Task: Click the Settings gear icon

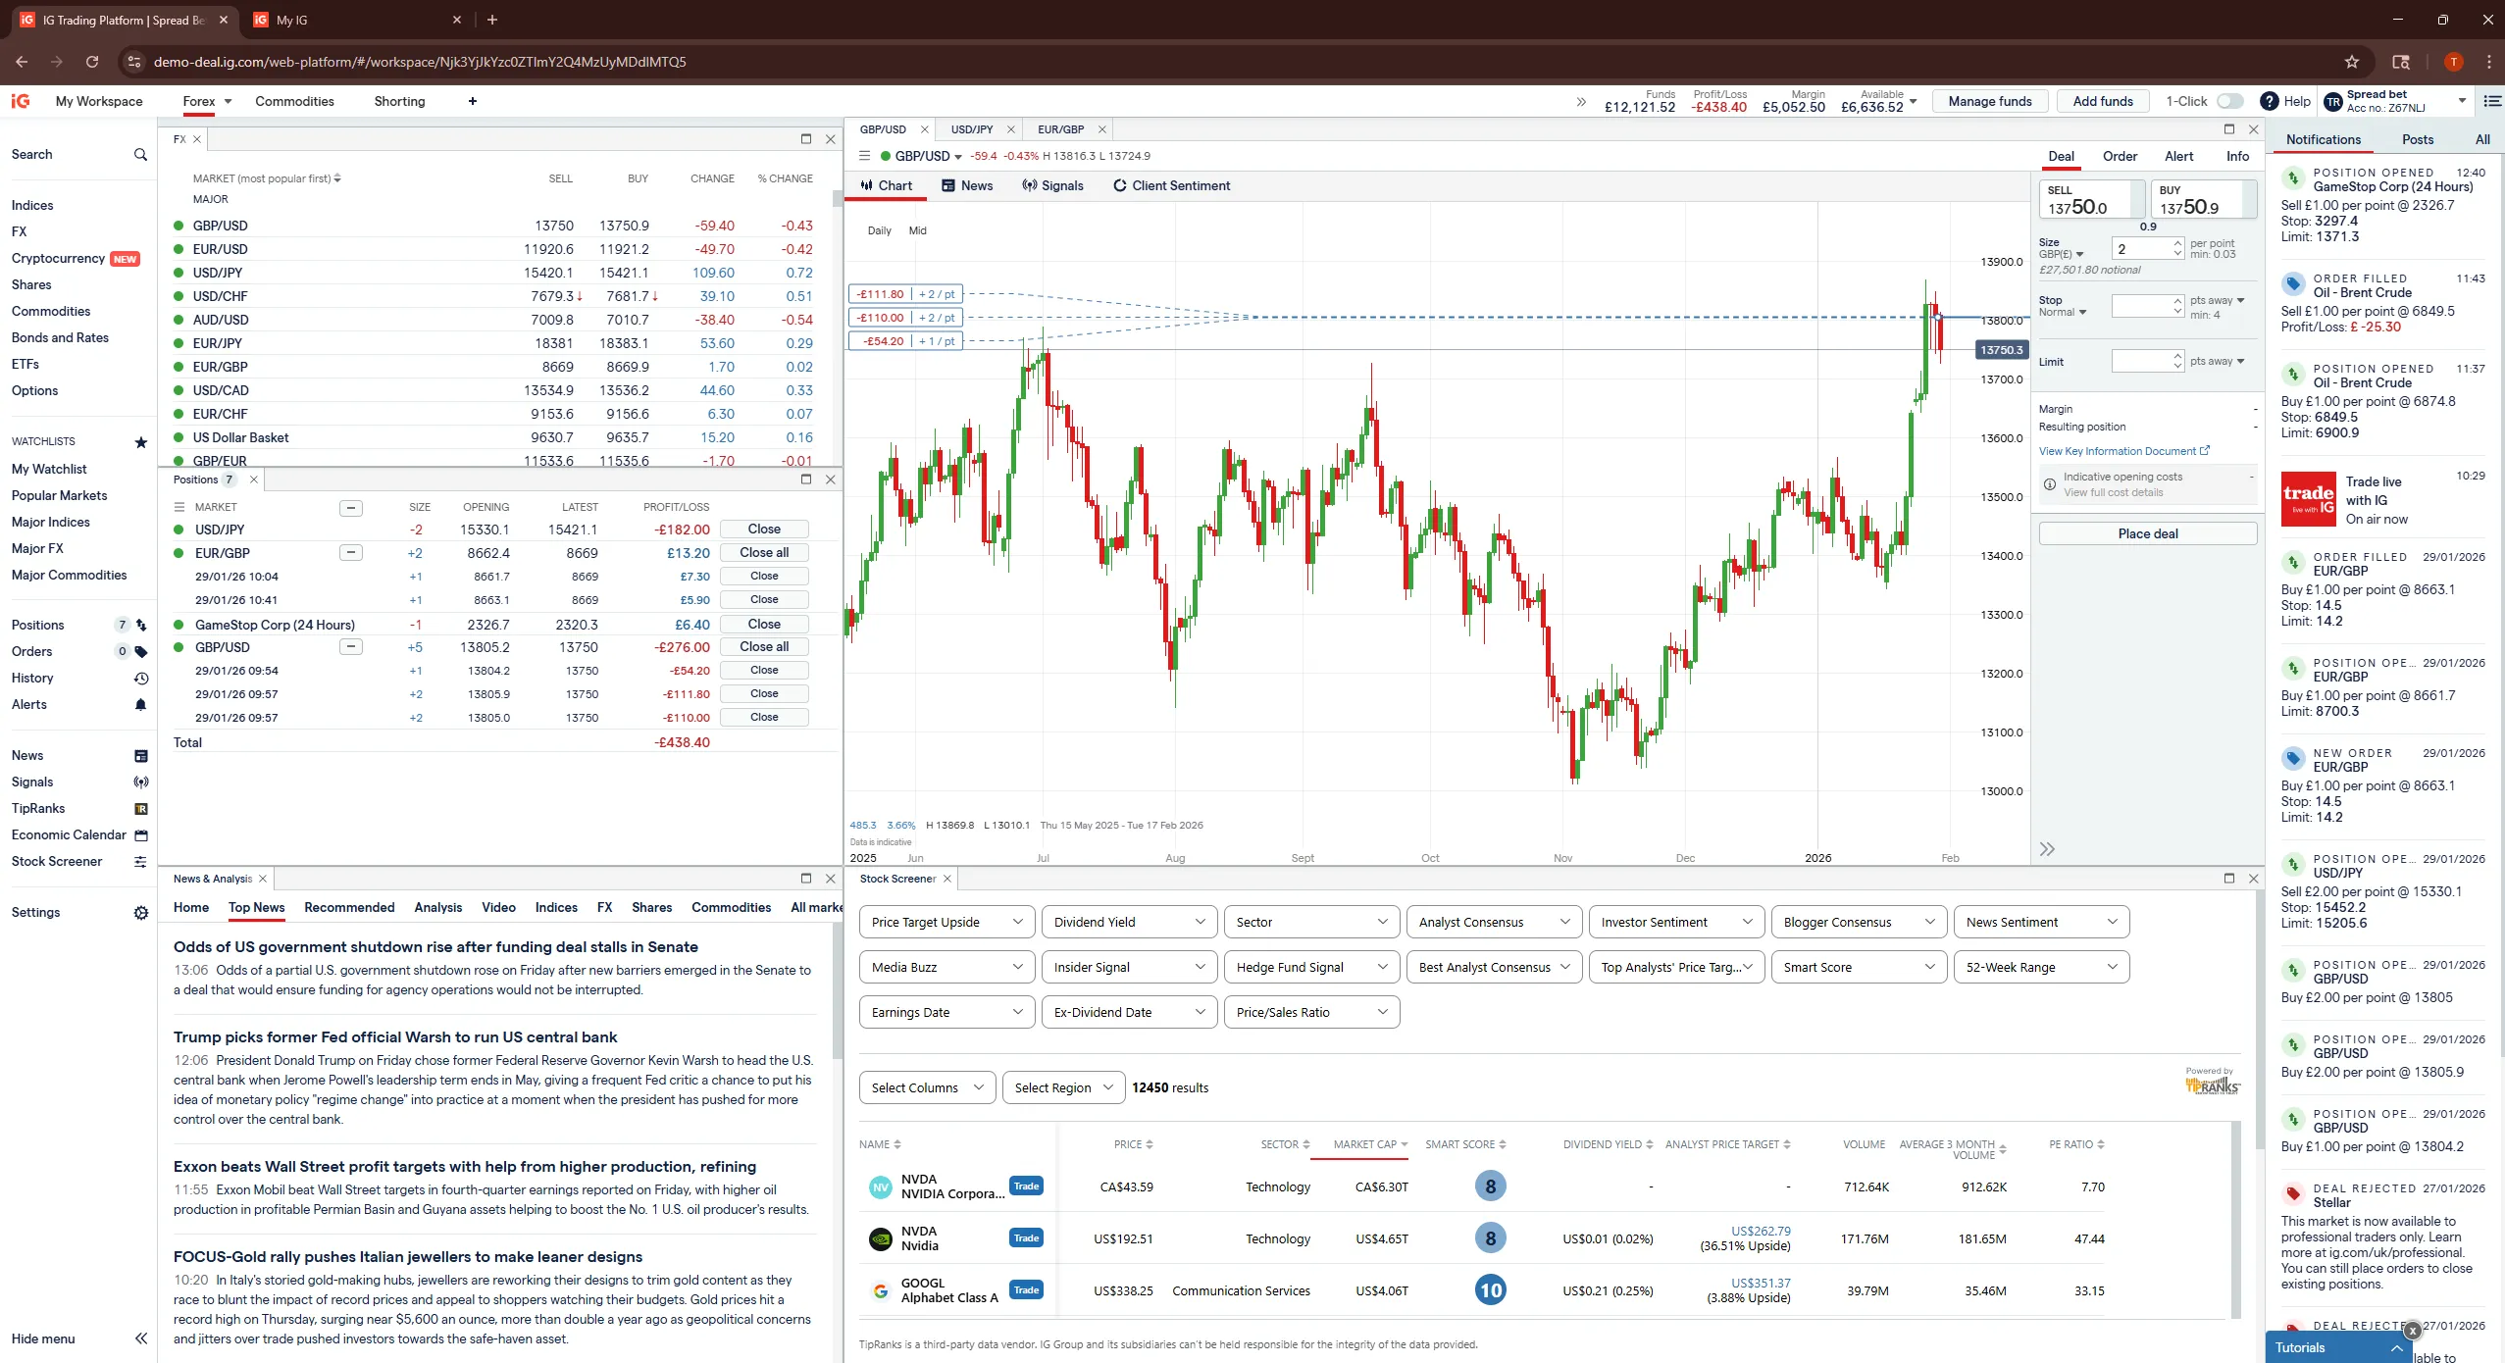Action: (140, 913)
